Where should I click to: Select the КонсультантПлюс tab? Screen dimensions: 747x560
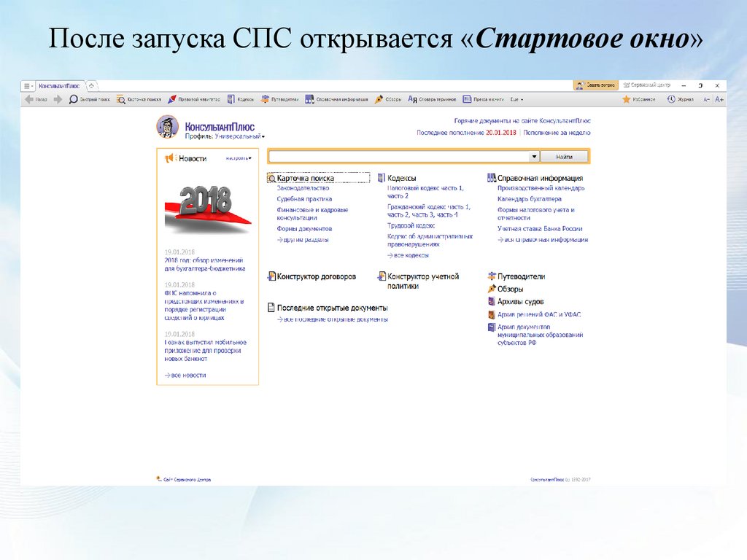[x=59, y=86]
